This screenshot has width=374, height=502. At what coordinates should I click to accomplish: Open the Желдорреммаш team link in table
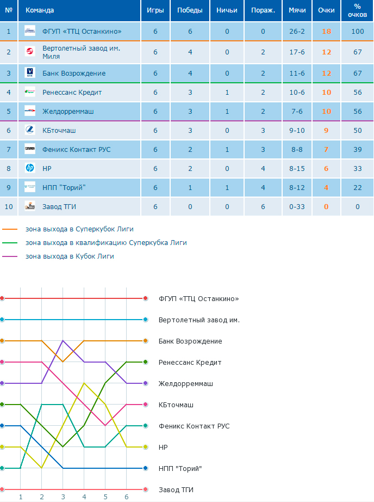click(68, 112)
